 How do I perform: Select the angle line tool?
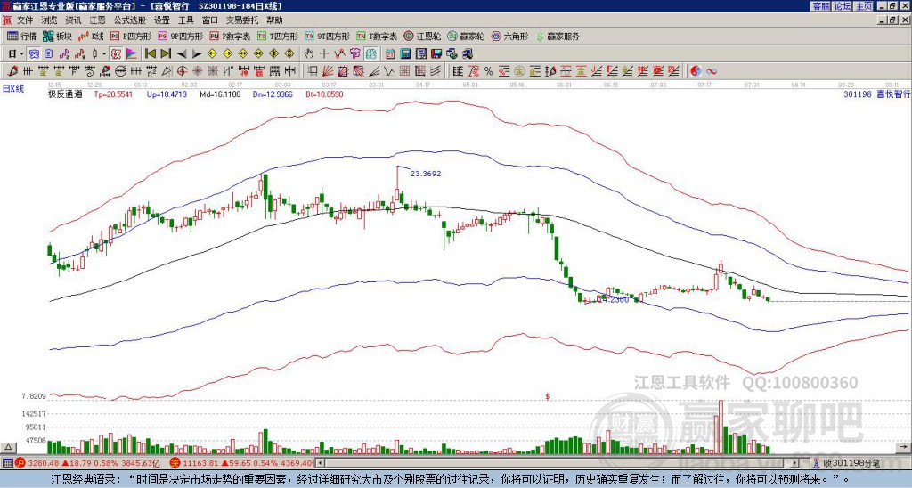(x=374, y=71)
